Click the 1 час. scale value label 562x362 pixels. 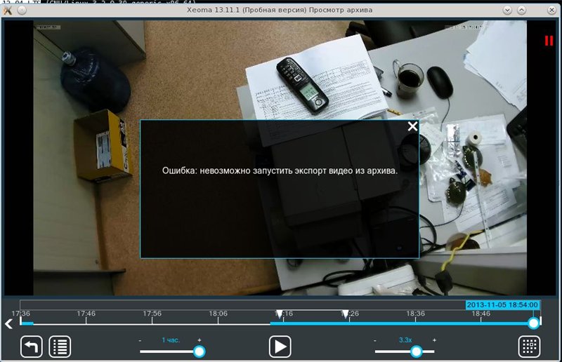click(171, 340)
